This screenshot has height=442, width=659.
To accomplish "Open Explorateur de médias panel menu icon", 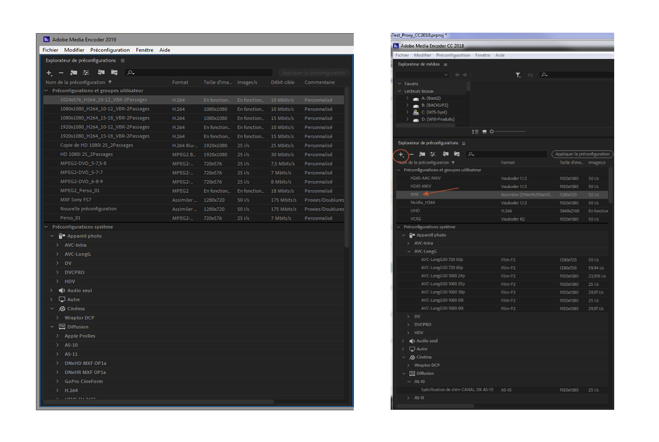I will click(x=445, y=65).
